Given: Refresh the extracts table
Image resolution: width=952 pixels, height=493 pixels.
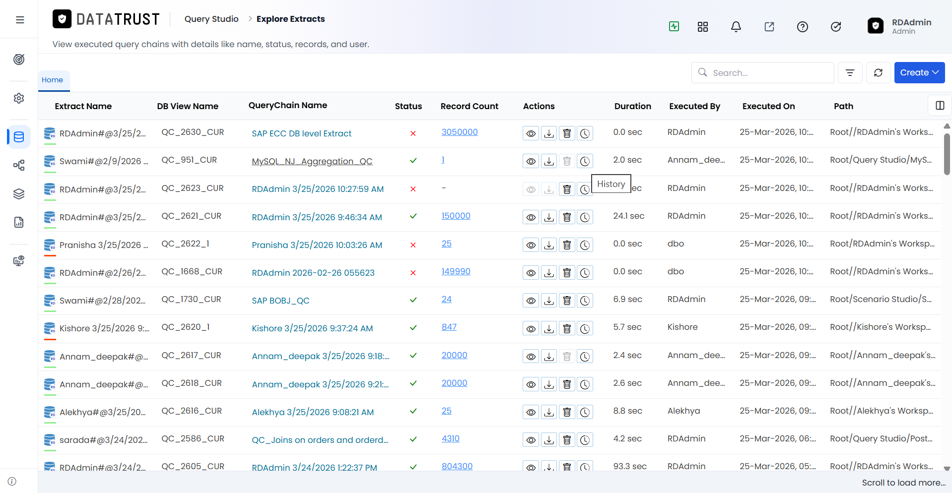Looking at the screenshot, I should (879, 73).
